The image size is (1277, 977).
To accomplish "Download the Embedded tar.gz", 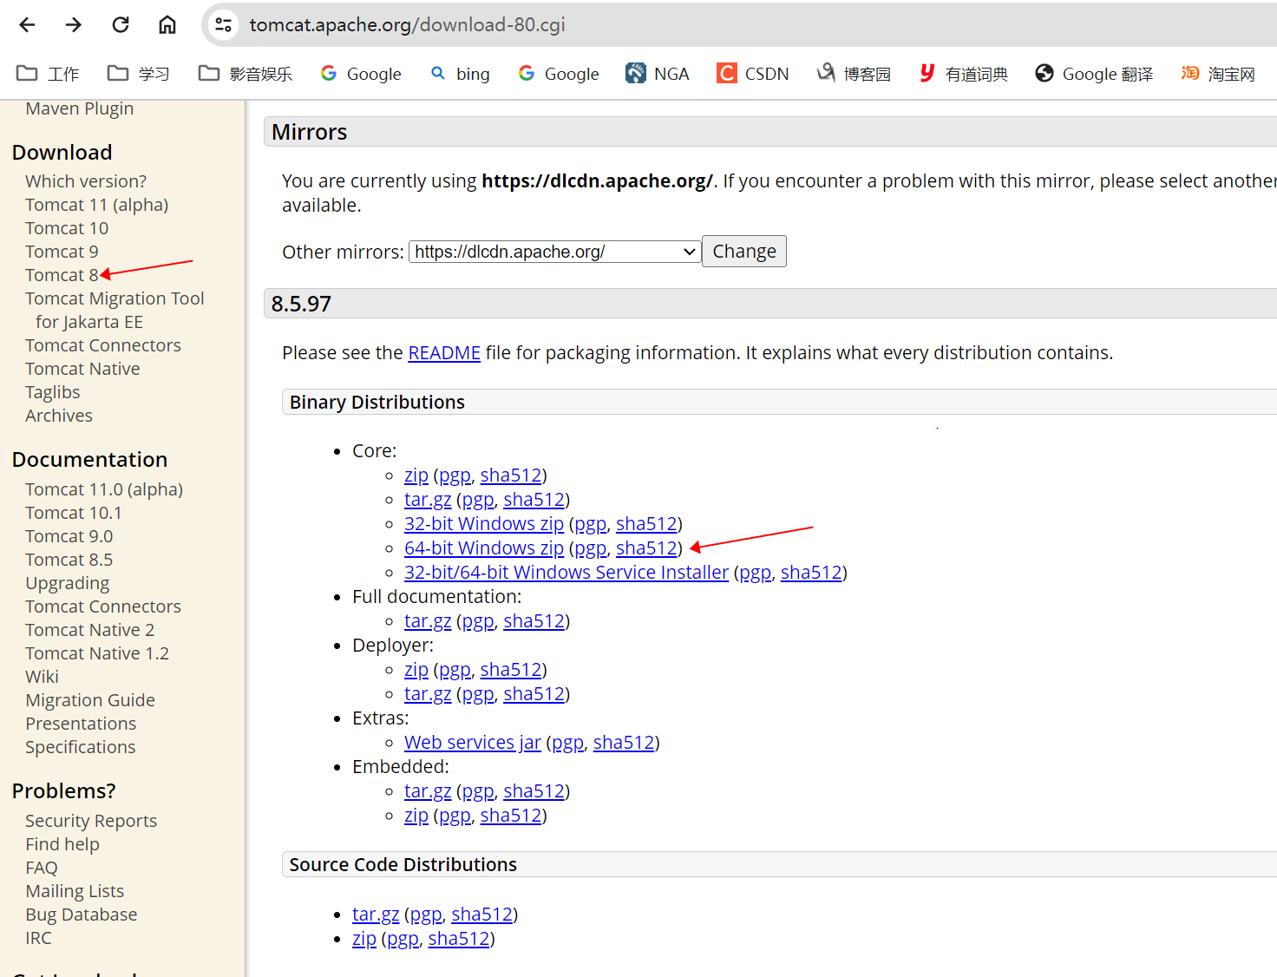I will click(428, 791).
